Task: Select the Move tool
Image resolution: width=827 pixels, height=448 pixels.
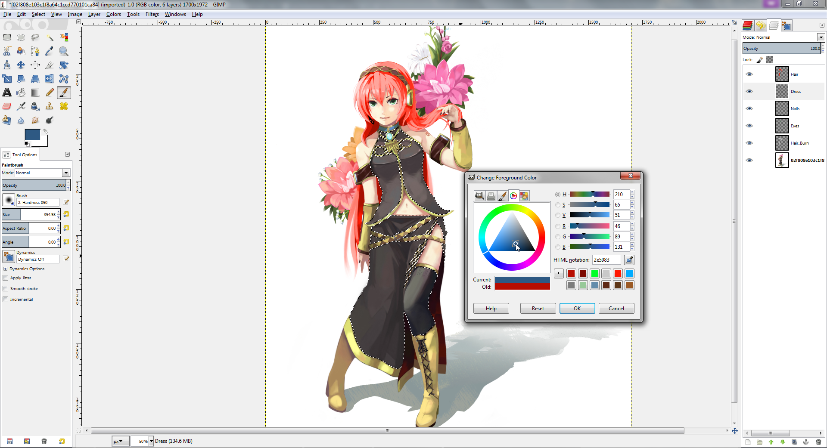Action: point(21,65)
